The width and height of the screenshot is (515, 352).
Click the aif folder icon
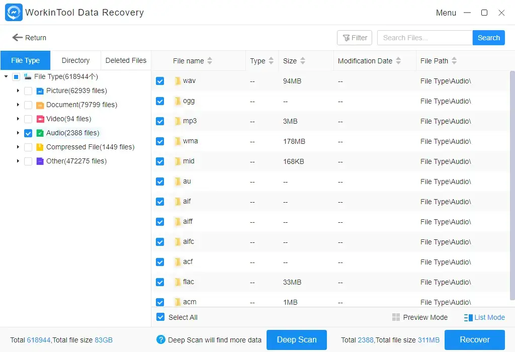point(178,202)
